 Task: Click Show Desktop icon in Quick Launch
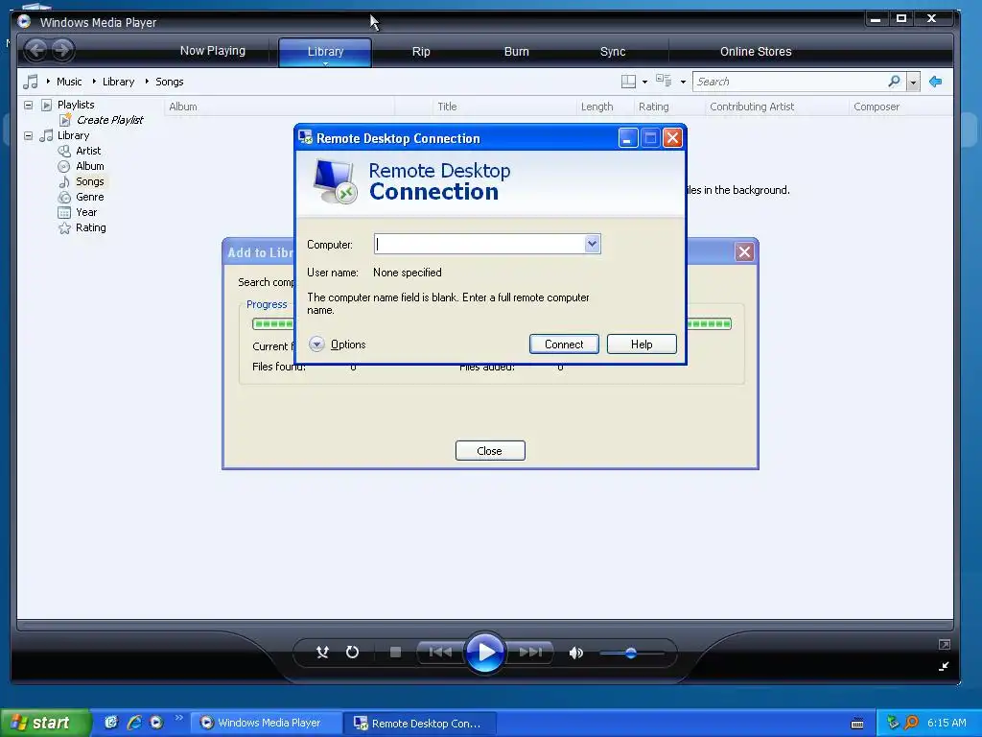[111, 723]
